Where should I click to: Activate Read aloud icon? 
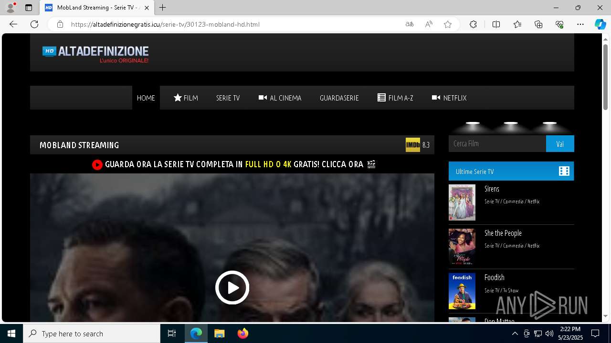[x=429, y=24]
